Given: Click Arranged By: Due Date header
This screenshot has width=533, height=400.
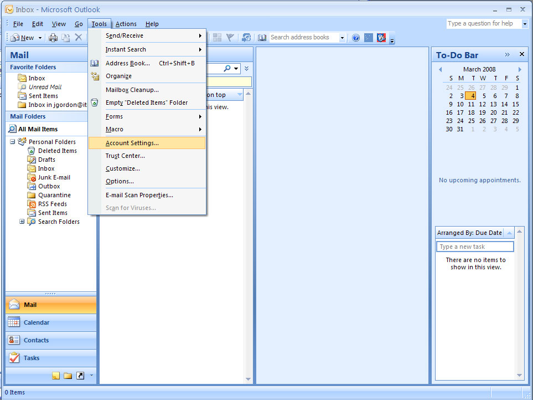Looking at the screenshot, I should pos(469,233).
